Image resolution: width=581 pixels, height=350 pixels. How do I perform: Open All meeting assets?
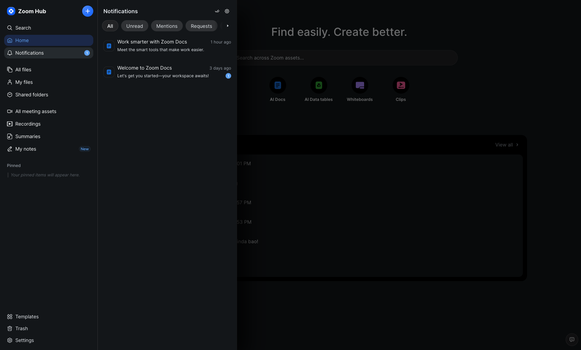click(x=49, y=111)
